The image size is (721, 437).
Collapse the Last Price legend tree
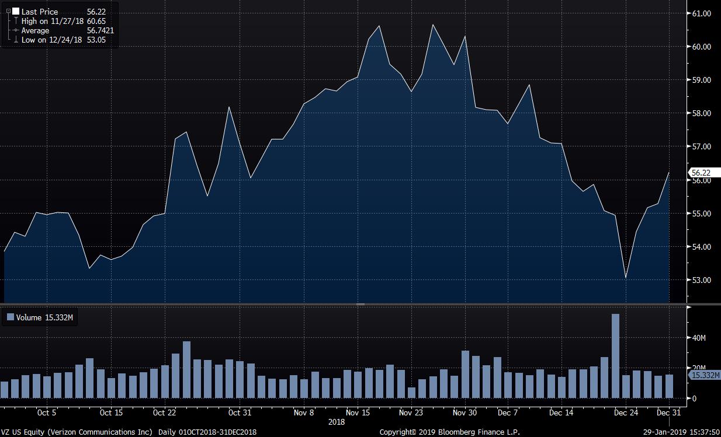click(8, 12)
